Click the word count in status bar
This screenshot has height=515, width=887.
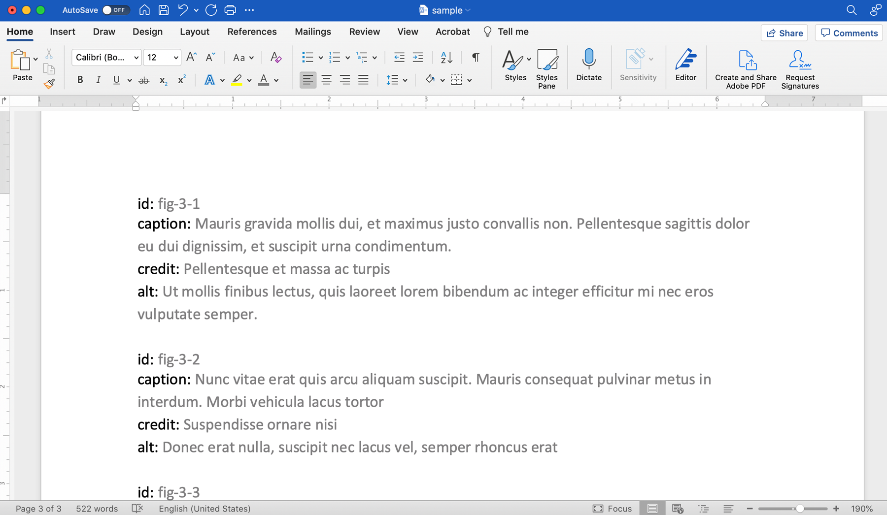click(x=97, y=509)
